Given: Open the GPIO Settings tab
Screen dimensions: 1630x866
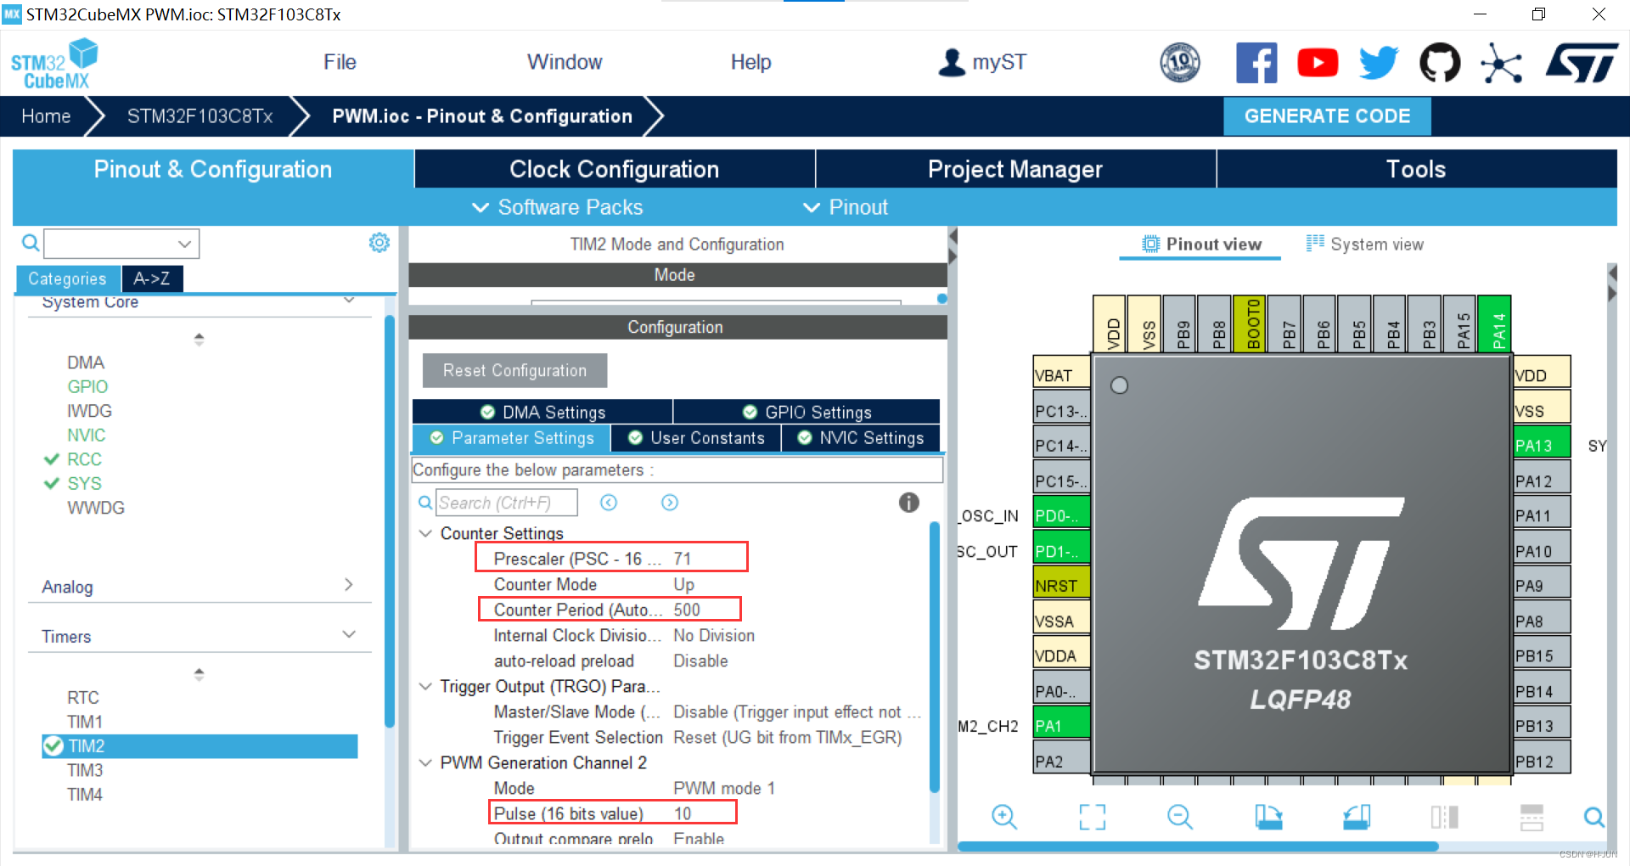Looking at the screenshot, I should click(x=807, y=412).
